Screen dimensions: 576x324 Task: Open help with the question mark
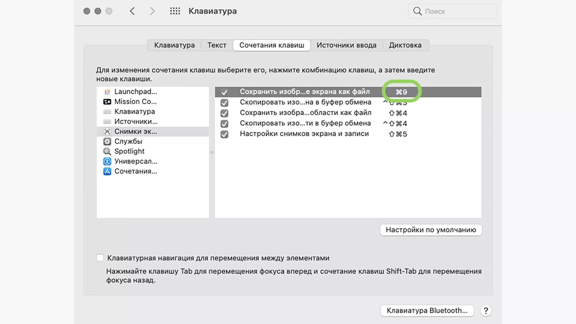click(x=486, y=311)
